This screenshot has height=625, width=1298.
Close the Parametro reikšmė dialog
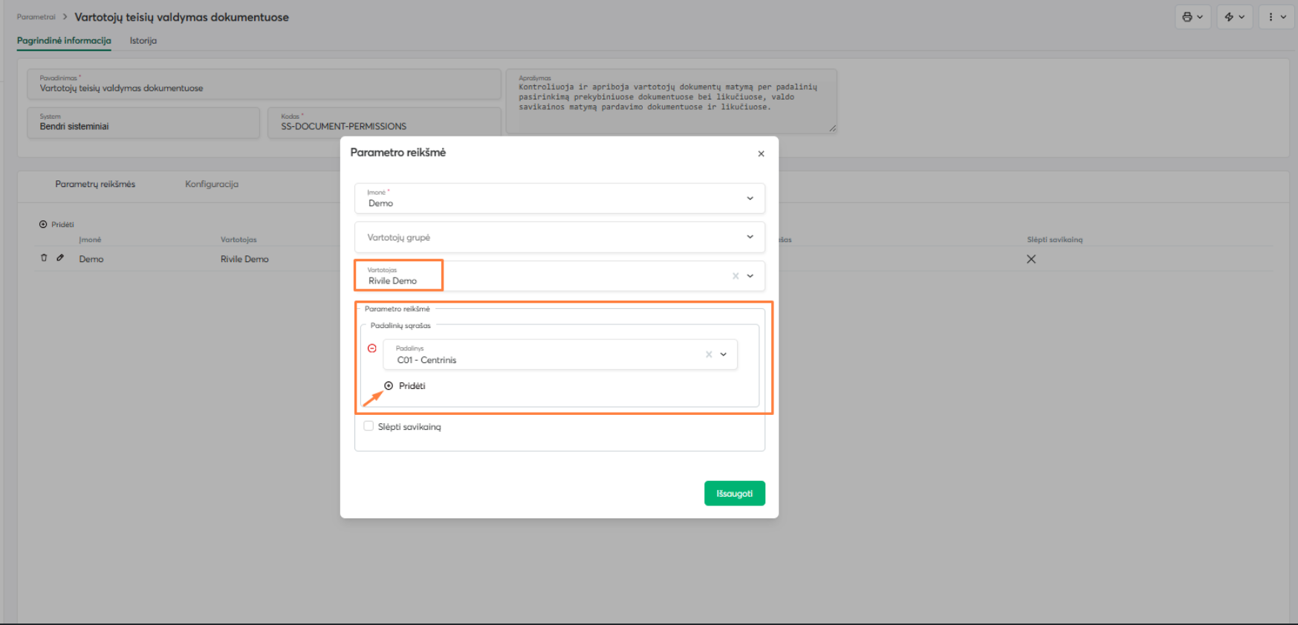(761, 154)
